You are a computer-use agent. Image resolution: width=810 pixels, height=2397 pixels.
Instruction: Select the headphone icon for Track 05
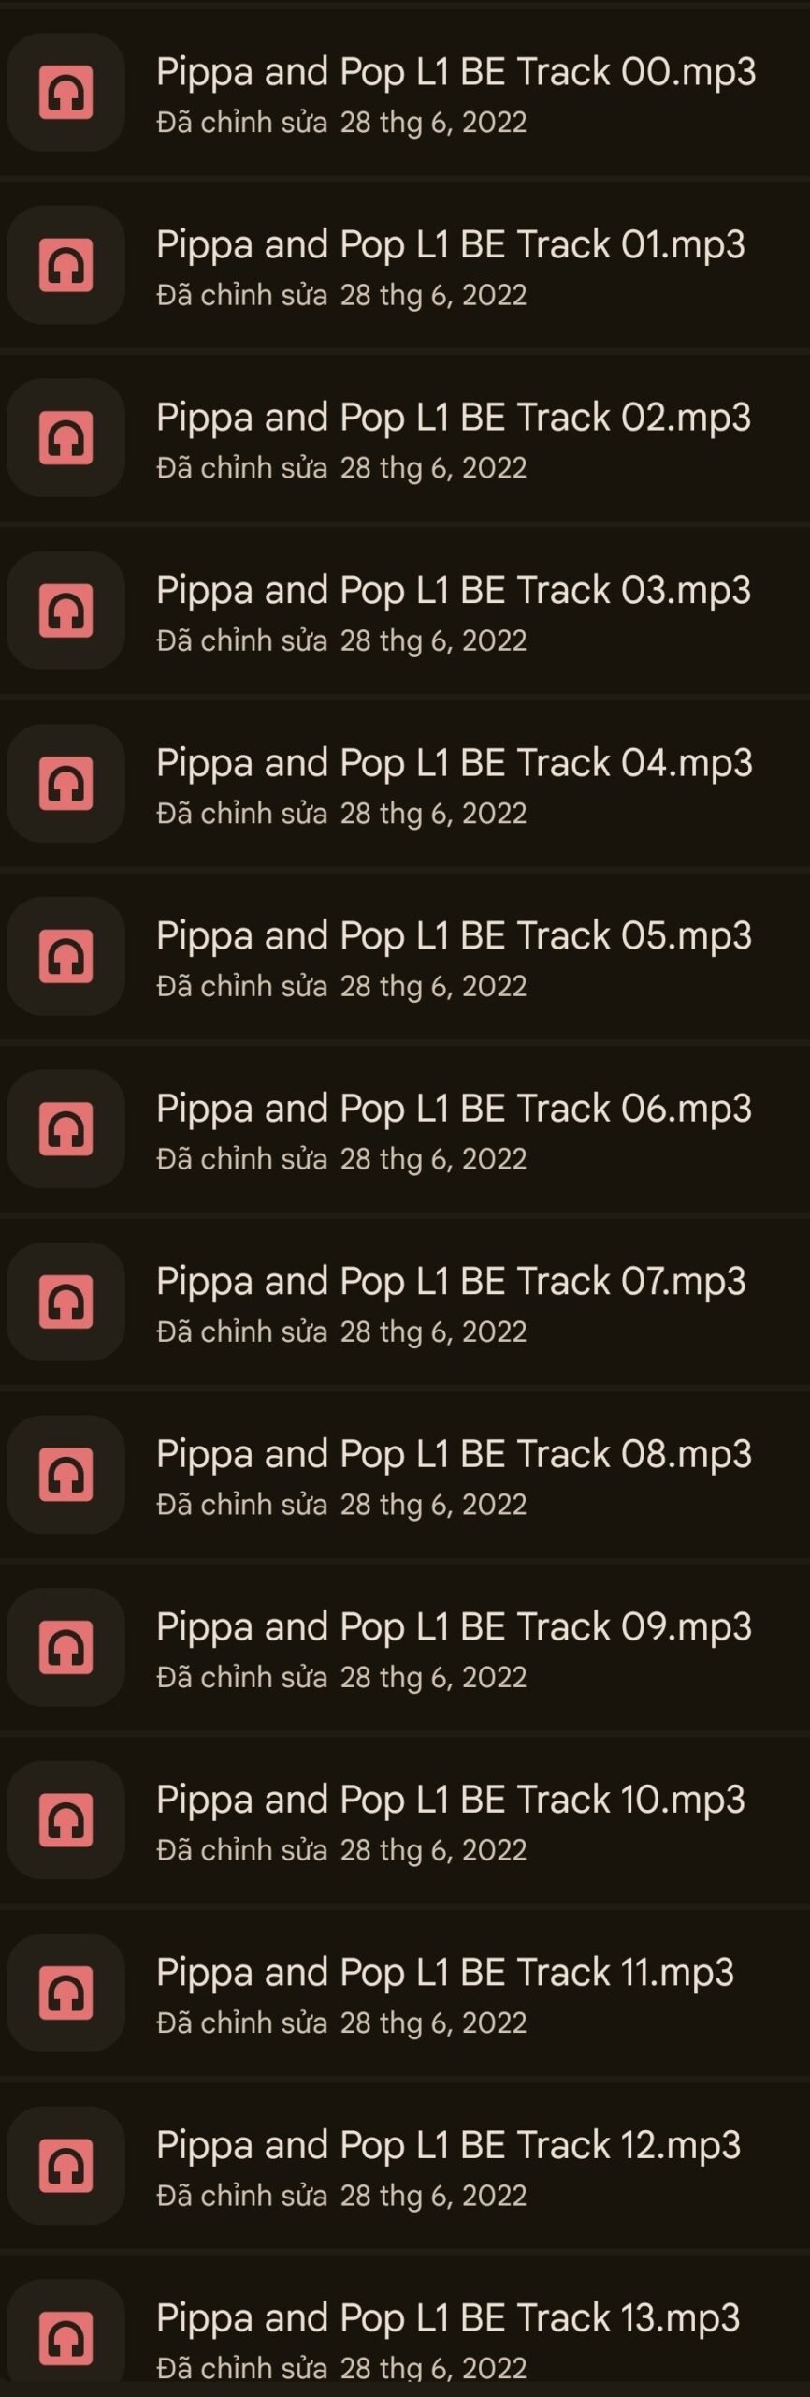(65, 956)
